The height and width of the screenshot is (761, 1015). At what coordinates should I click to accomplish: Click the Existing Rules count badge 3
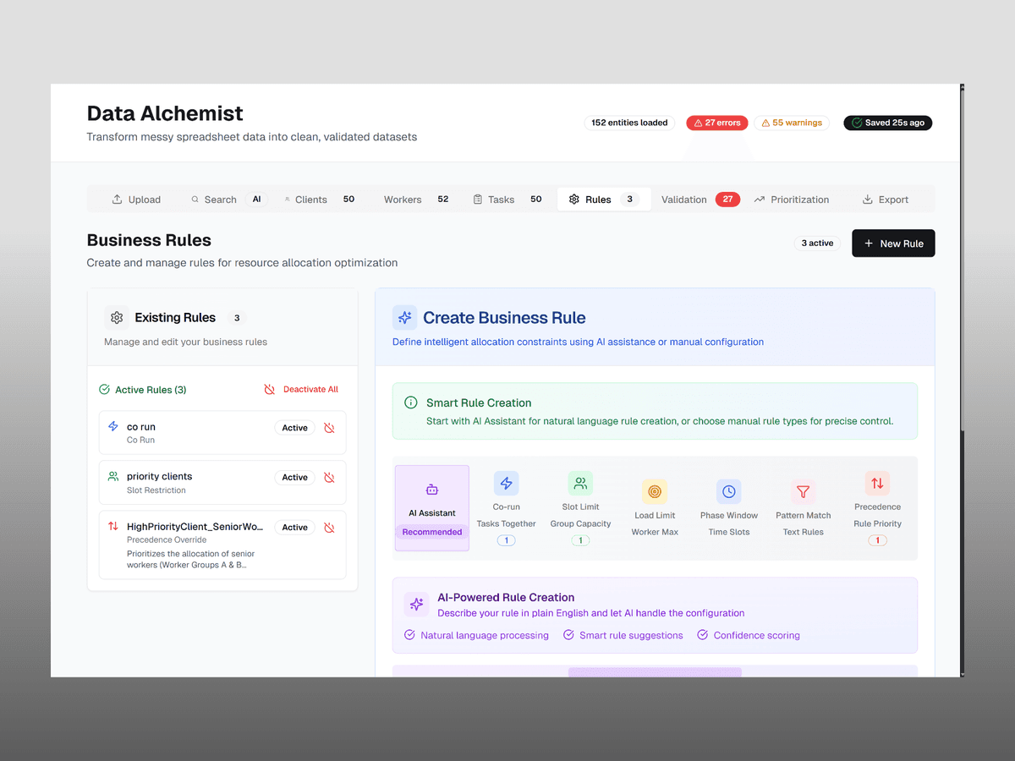click(x=237, y=318)
